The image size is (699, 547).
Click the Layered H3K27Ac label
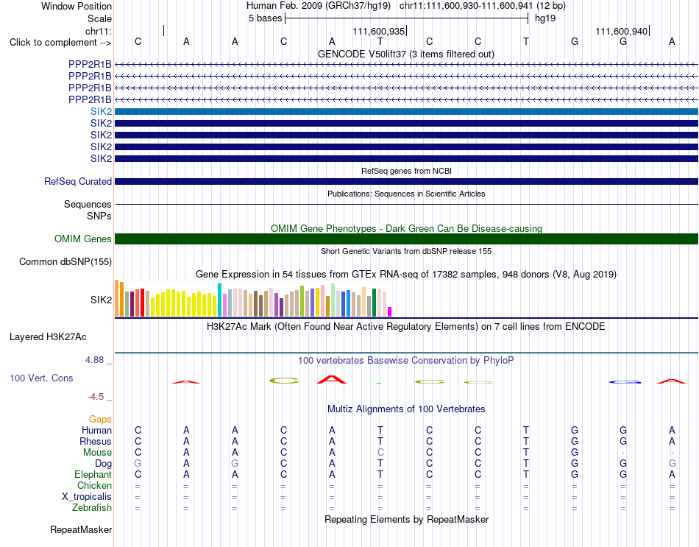coord(48,337)
